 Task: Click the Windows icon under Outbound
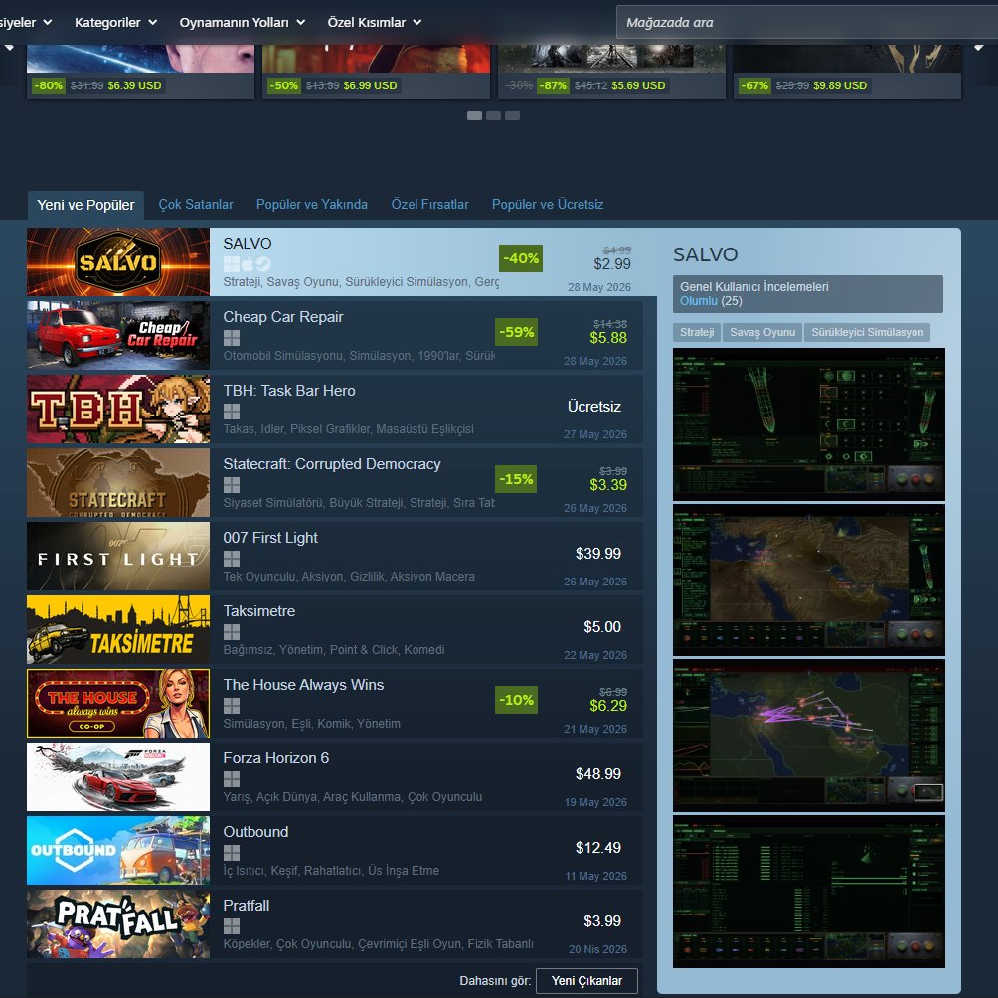(232, 852)
